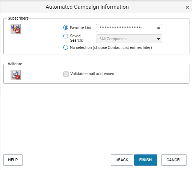The image size is (192, 170).
Task: Click the Favorite List asterisks combo field
Action: coord(129,28)
